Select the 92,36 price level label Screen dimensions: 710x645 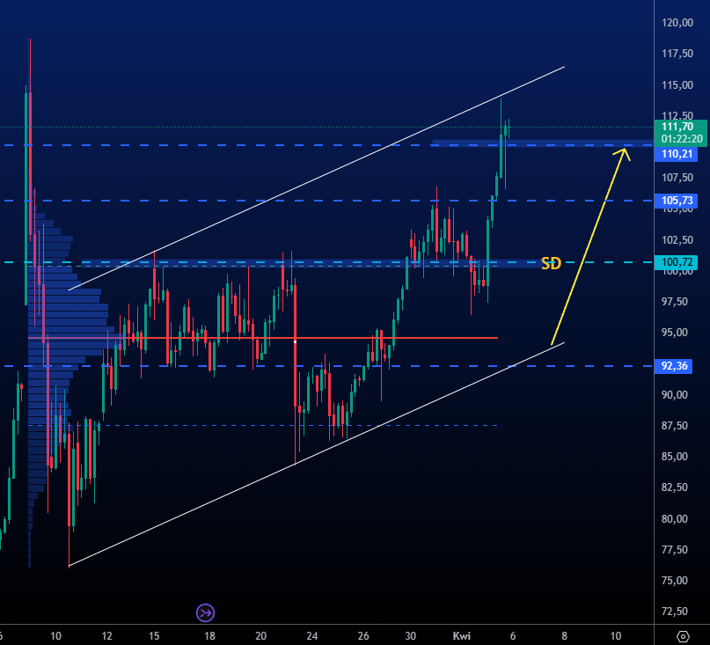point(674,366)
